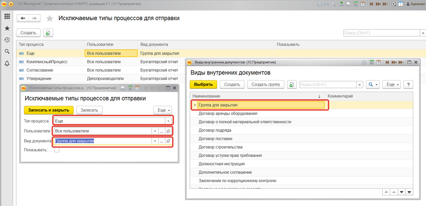Click the scrollbar down arrow in Виды list
This screenshot has width=426, height=206.
[402, 192]
